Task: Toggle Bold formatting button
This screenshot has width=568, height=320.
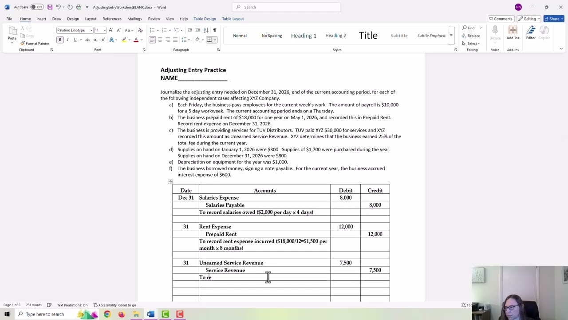Action: coord(60,40)
